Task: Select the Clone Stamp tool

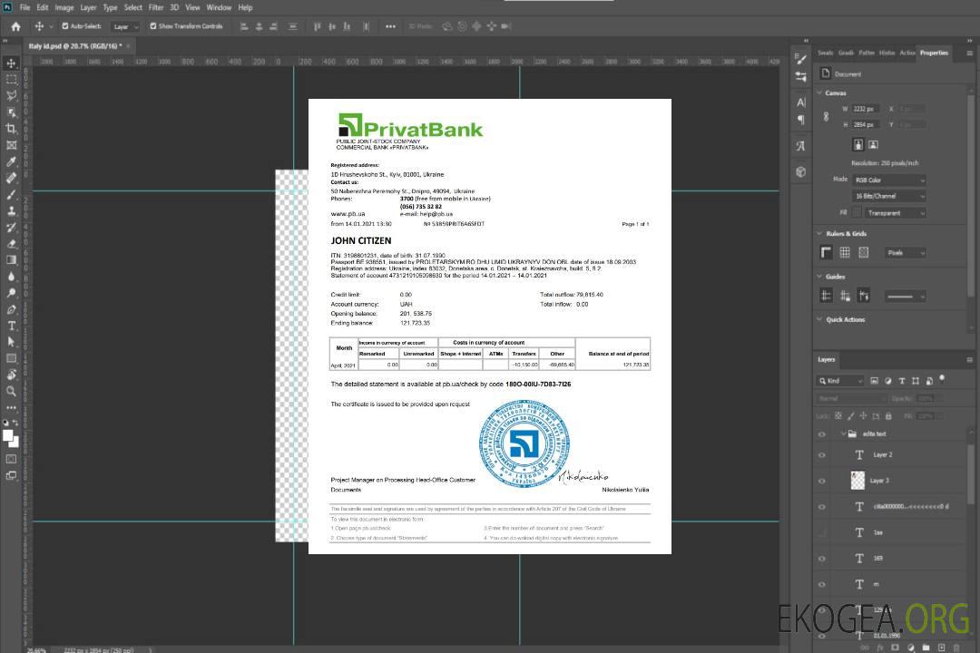Action: pyautogui.click(x=11, y=210)
